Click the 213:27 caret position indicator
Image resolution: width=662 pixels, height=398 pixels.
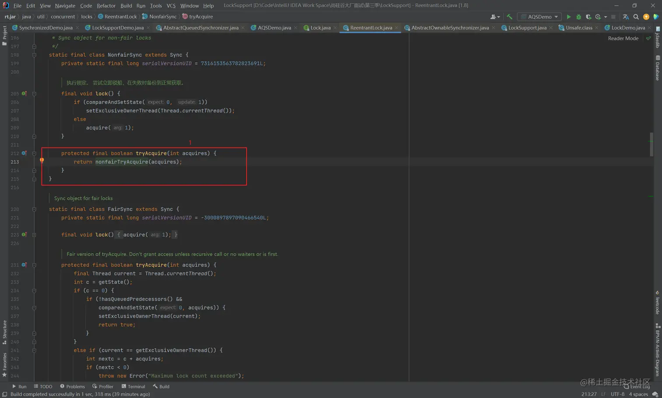[589, 394]
